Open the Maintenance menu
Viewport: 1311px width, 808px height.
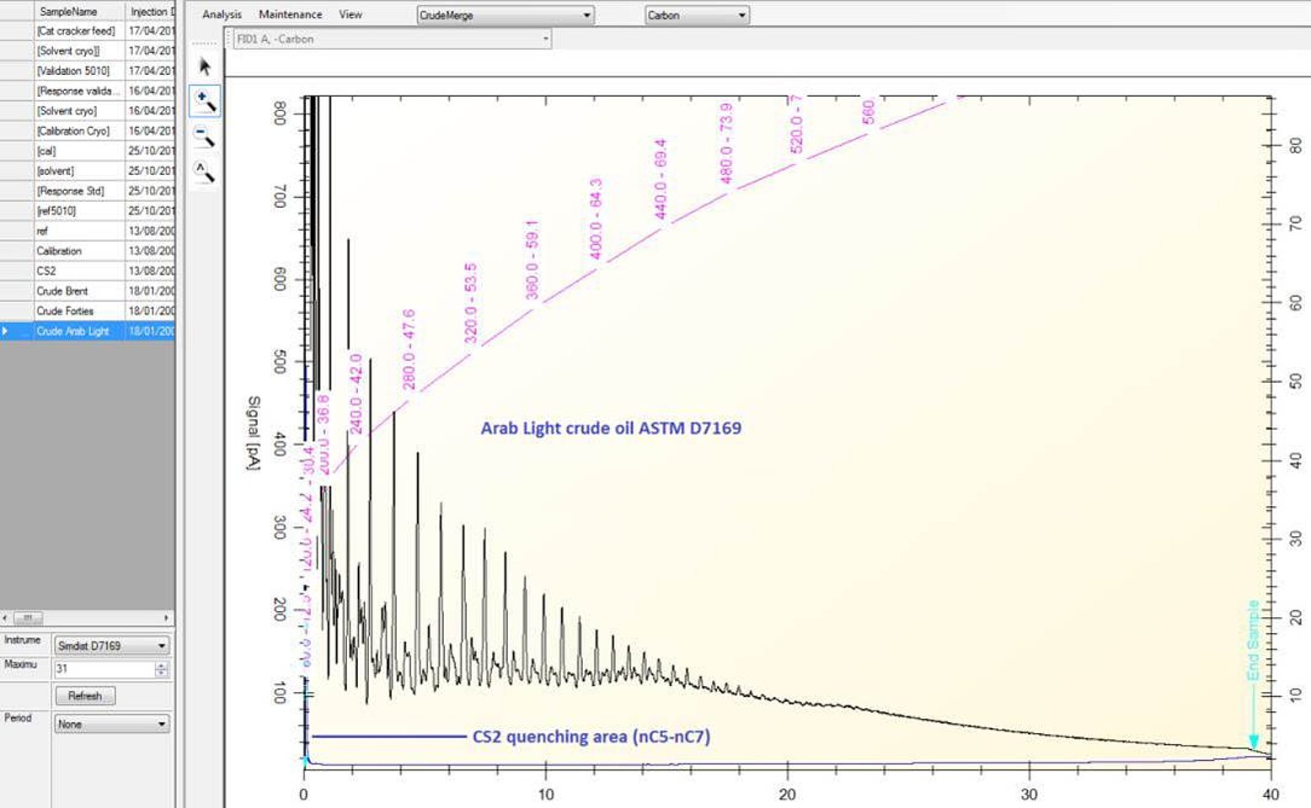click(x=291, y=14)
